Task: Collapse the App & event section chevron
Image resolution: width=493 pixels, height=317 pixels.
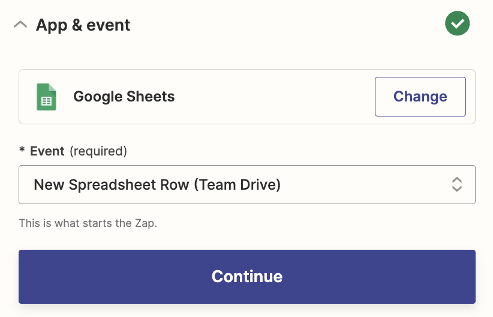Action: (x=20, y=25)
